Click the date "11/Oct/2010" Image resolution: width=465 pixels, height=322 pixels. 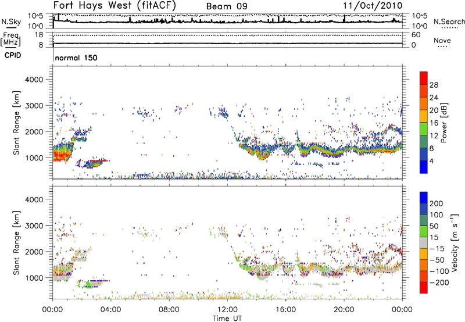[373, 6]
